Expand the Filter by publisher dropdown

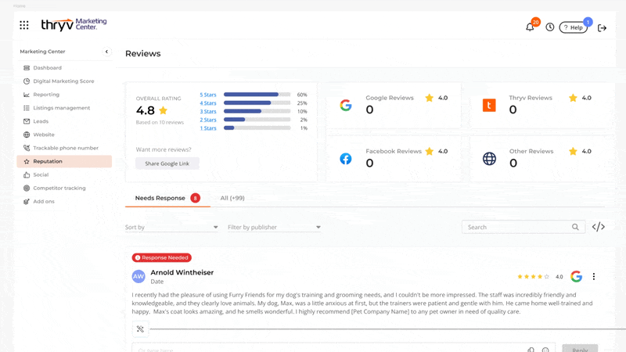[274, 228]
